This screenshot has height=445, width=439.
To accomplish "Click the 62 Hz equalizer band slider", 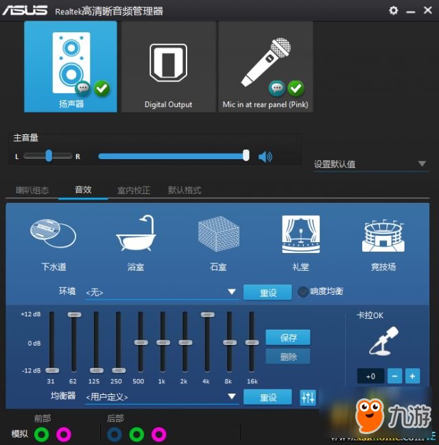I will [x=74, y=315].
